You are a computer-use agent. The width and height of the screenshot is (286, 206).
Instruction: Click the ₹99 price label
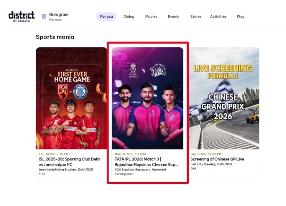[x=193, y=168]
